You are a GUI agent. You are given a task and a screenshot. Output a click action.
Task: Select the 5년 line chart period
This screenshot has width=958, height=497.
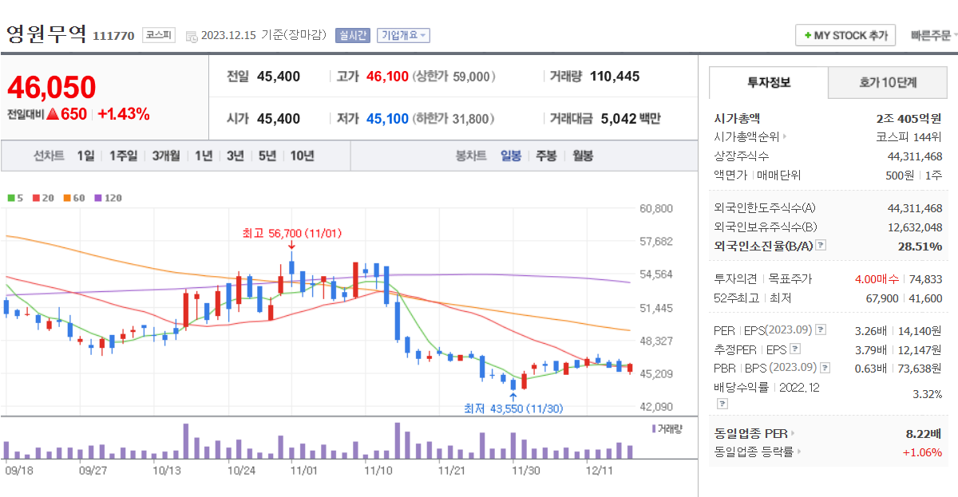(x=267, y=156)
